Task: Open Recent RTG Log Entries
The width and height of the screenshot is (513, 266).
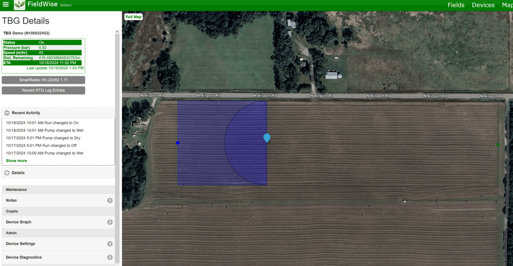Action: point(43,91)
